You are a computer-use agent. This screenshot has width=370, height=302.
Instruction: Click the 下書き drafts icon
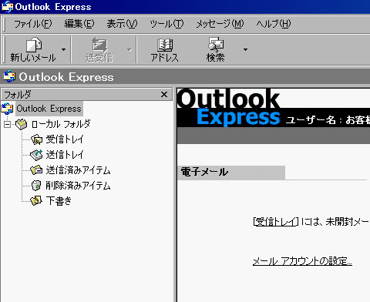[x=36, y=200]
